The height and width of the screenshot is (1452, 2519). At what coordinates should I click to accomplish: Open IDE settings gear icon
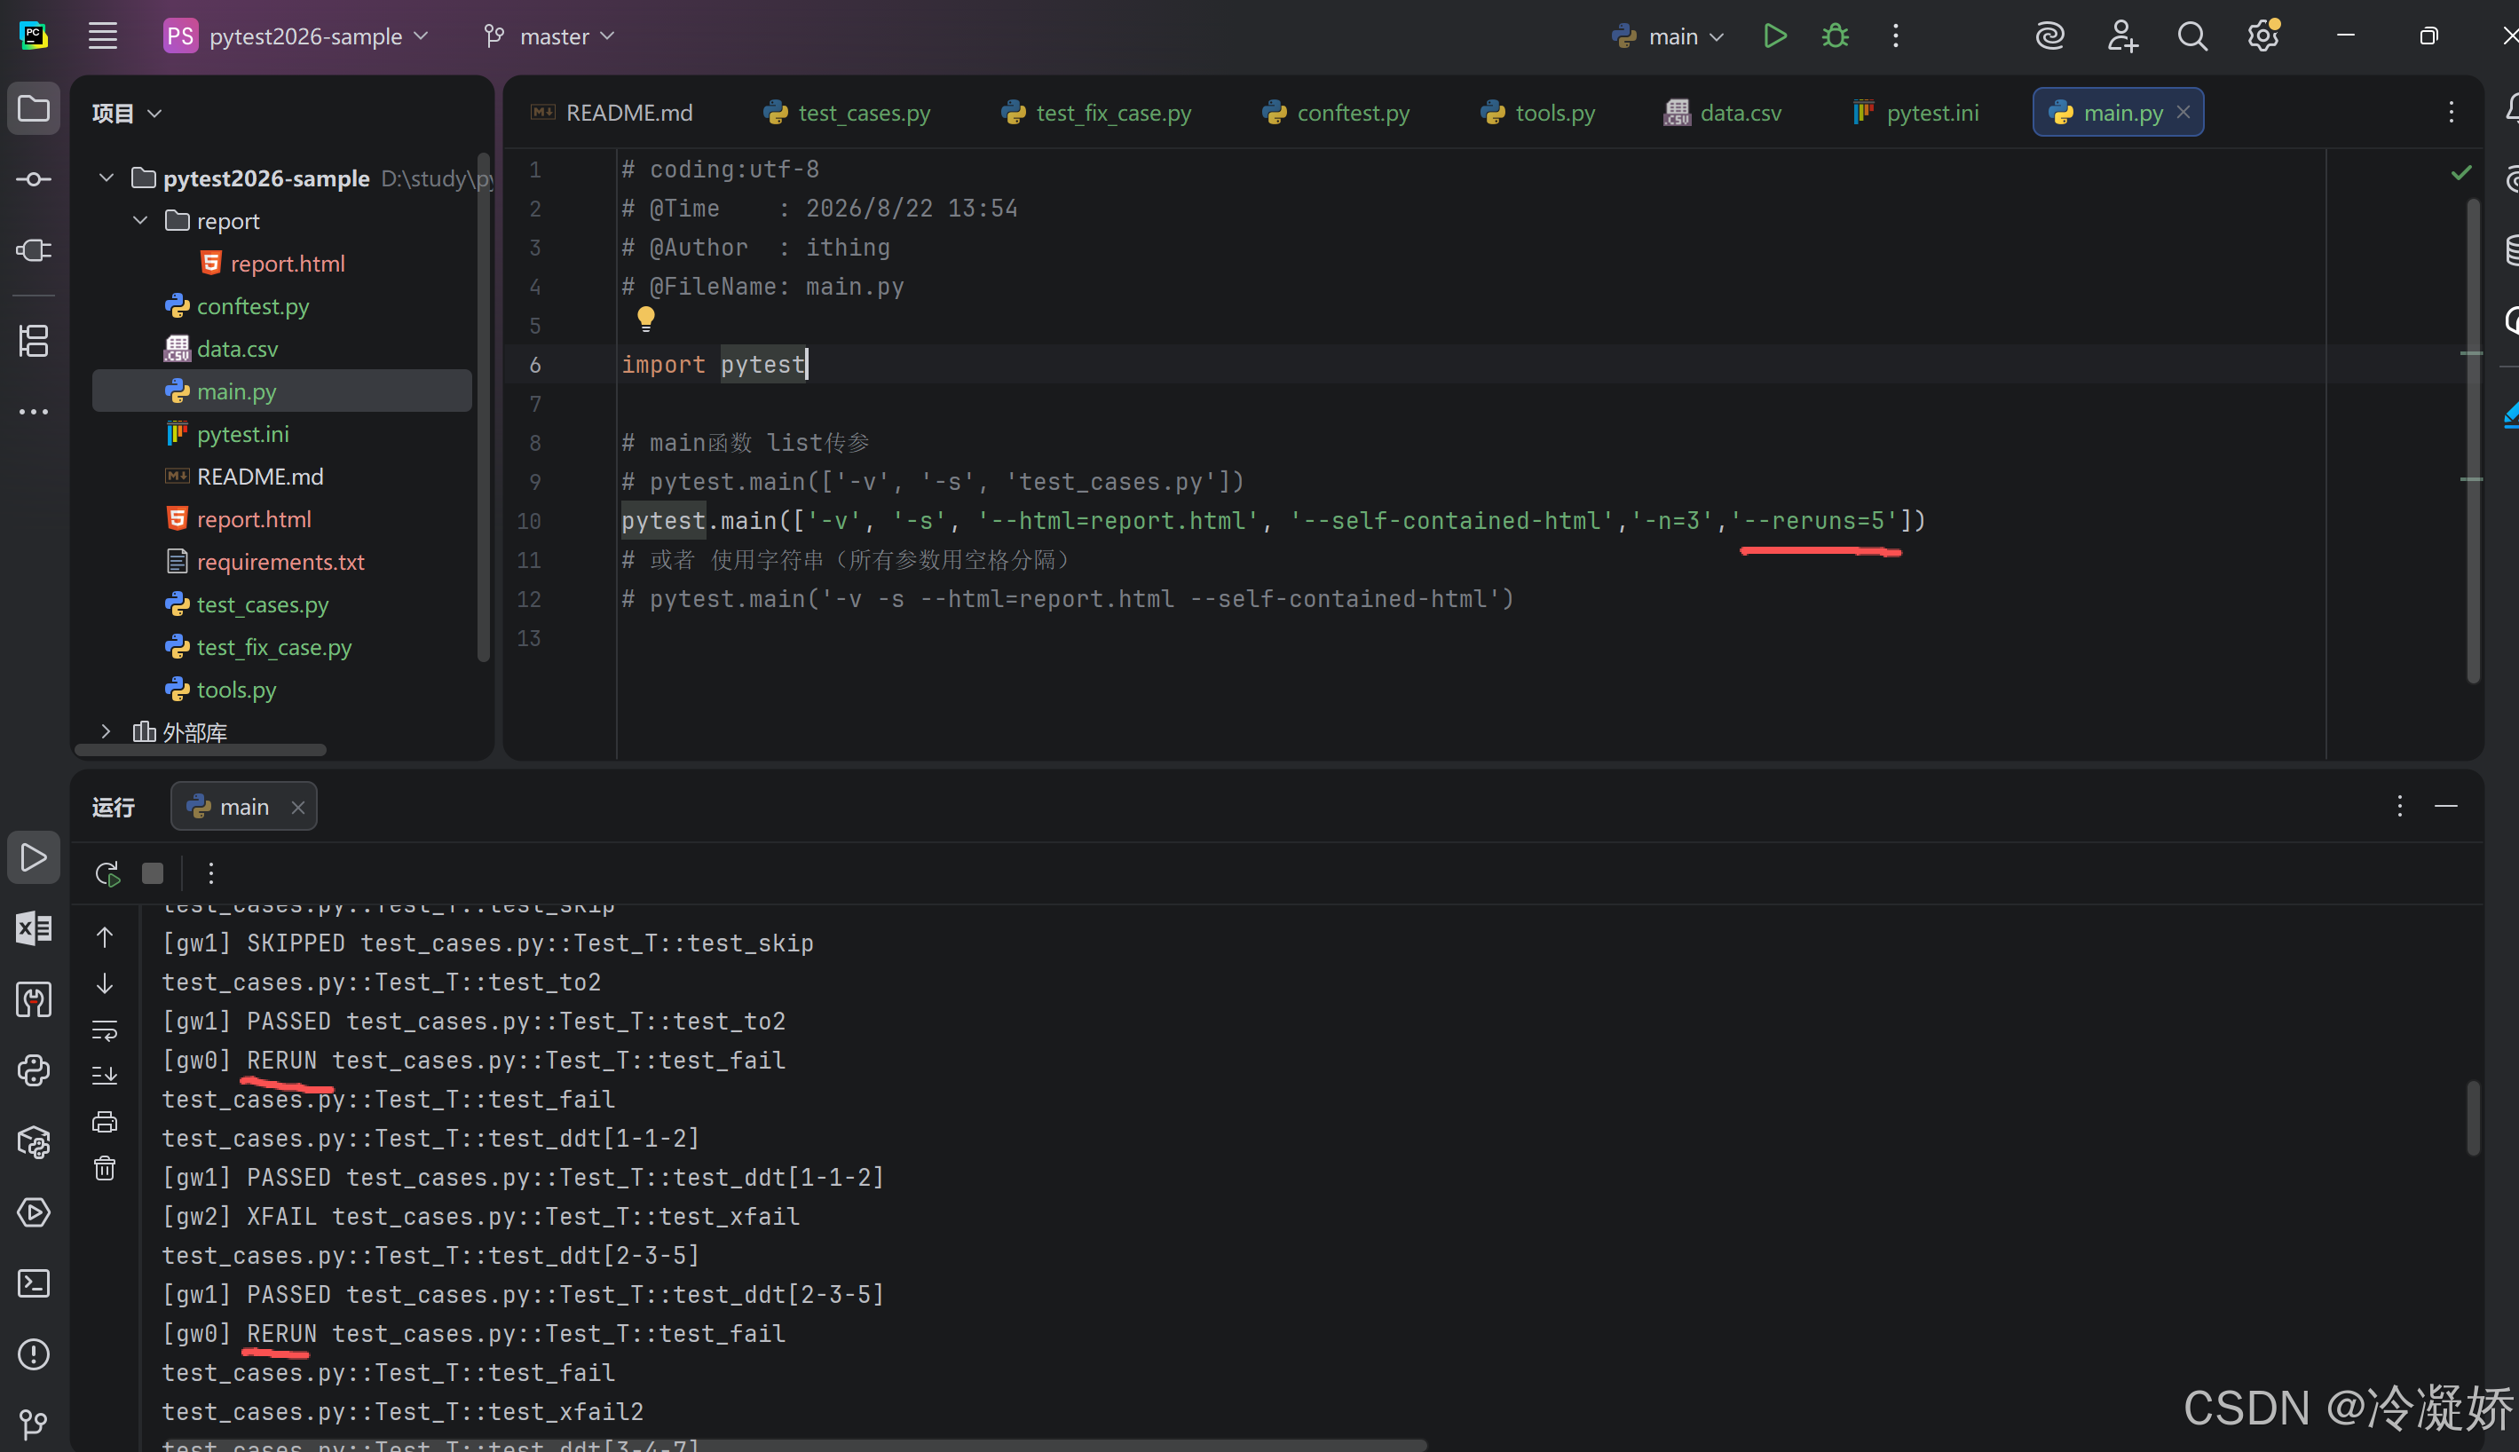(2263, 36)
